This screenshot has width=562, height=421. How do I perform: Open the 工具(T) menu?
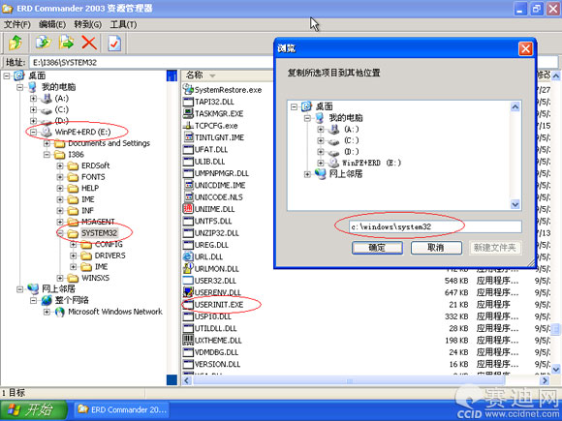tap(123, 24)
